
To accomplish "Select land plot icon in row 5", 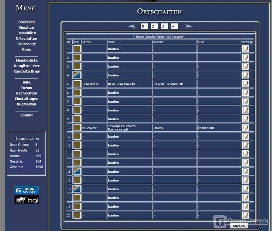I will coord(77,84).
